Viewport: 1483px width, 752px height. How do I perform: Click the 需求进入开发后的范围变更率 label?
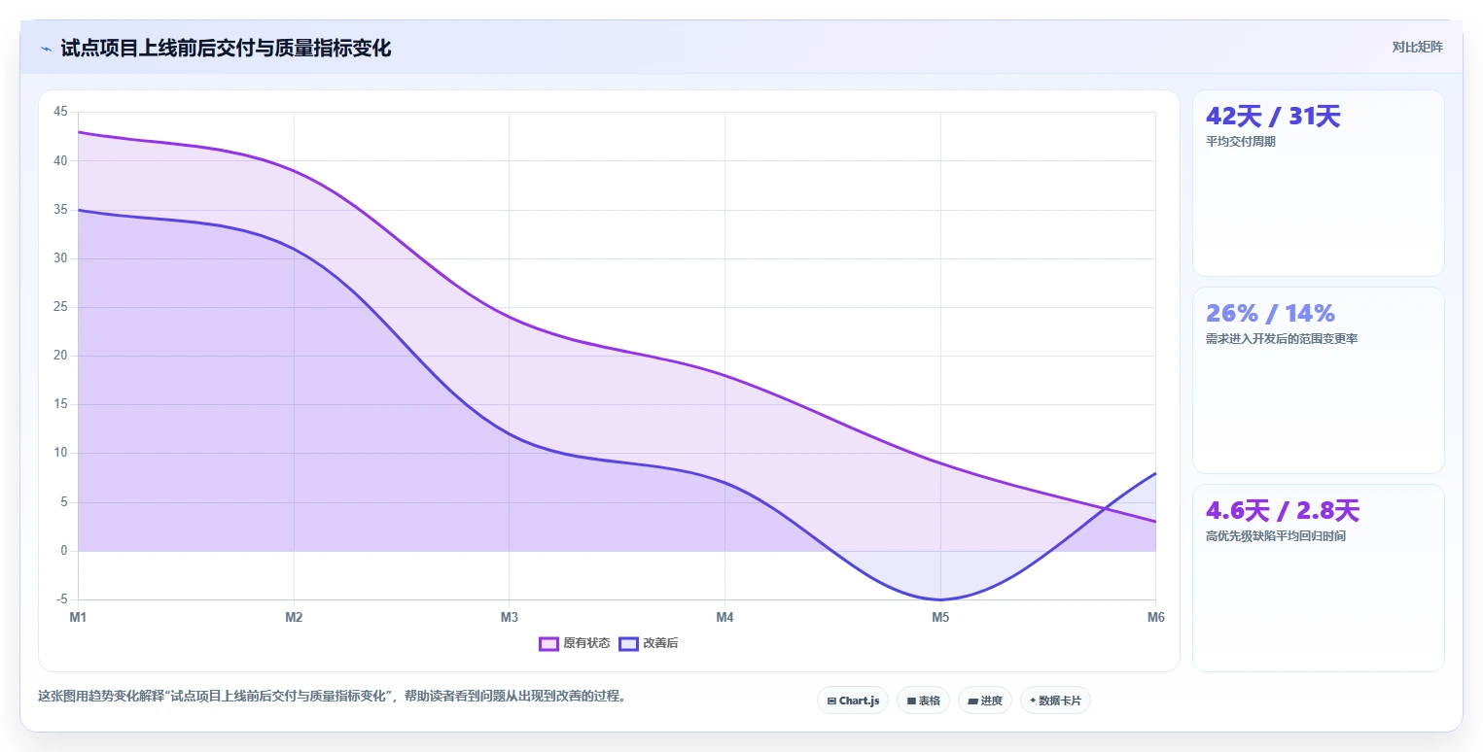(1282, 339)
